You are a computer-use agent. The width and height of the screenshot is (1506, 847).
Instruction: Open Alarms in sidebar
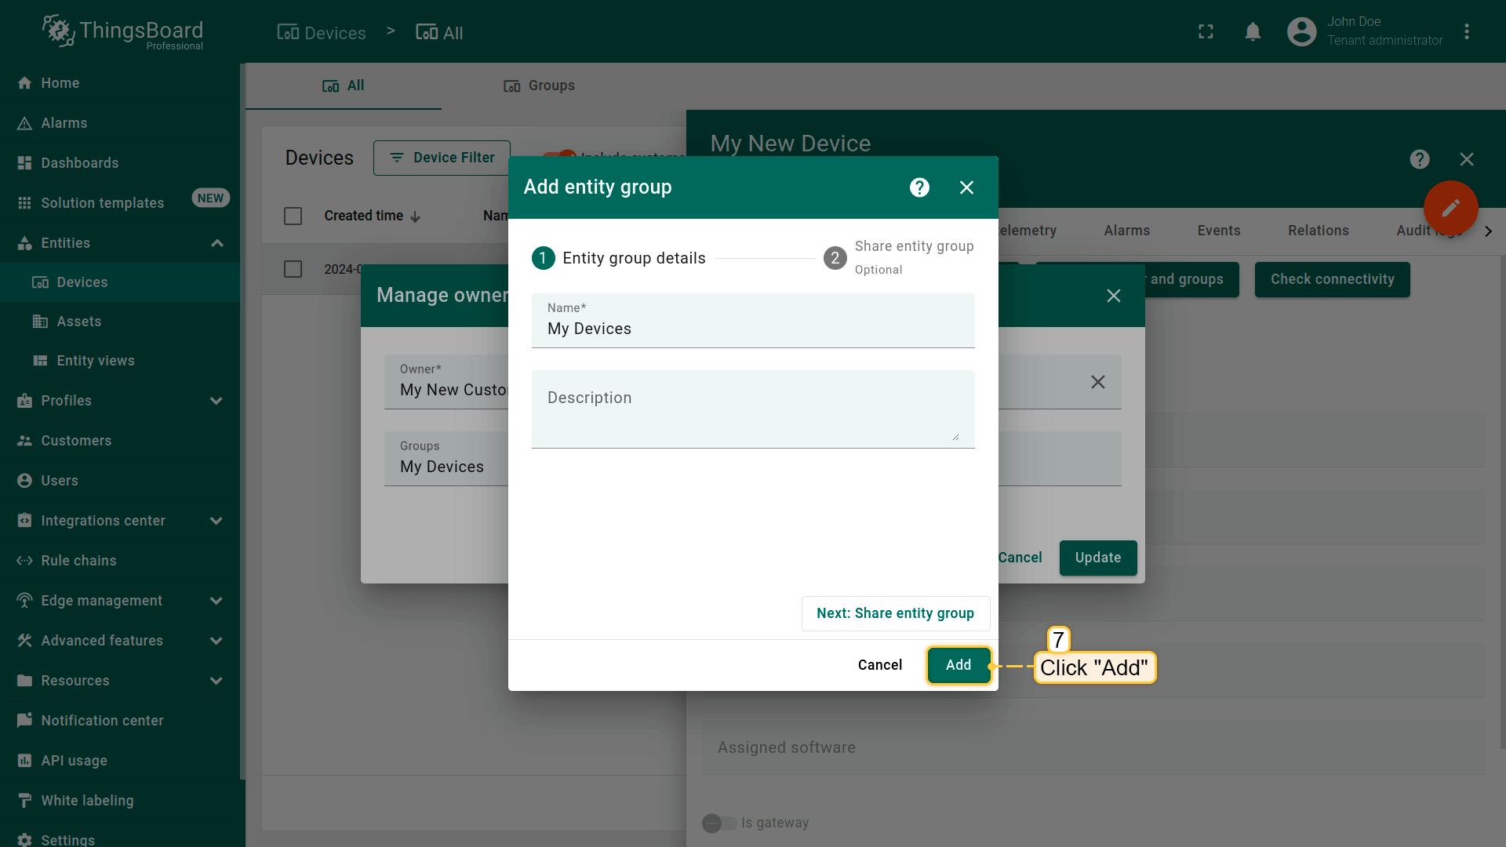[x=64, y=123]
